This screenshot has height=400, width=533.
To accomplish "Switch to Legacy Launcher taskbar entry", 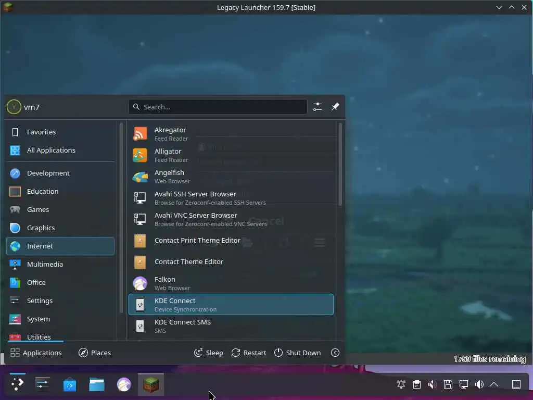I will (x=151, y=384).
